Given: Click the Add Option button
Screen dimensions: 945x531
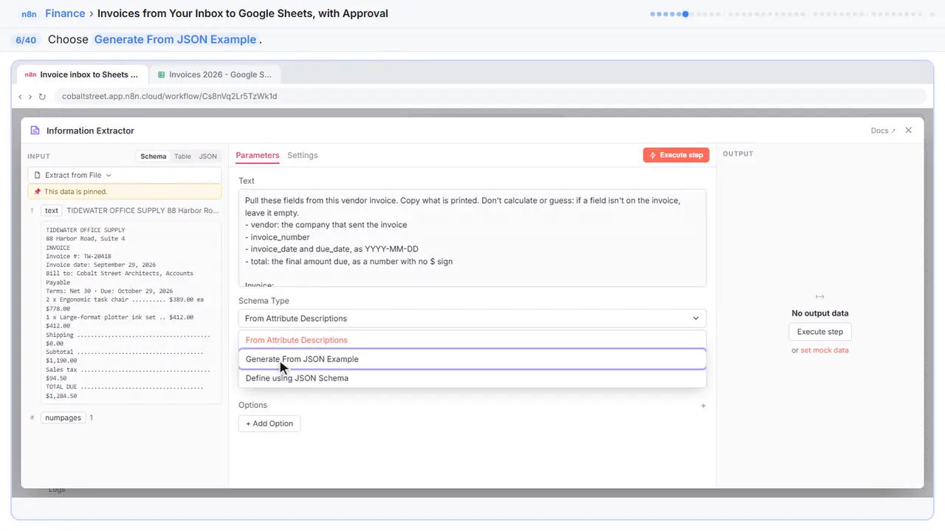Looking at the screenshot, I should pos(269,423).
